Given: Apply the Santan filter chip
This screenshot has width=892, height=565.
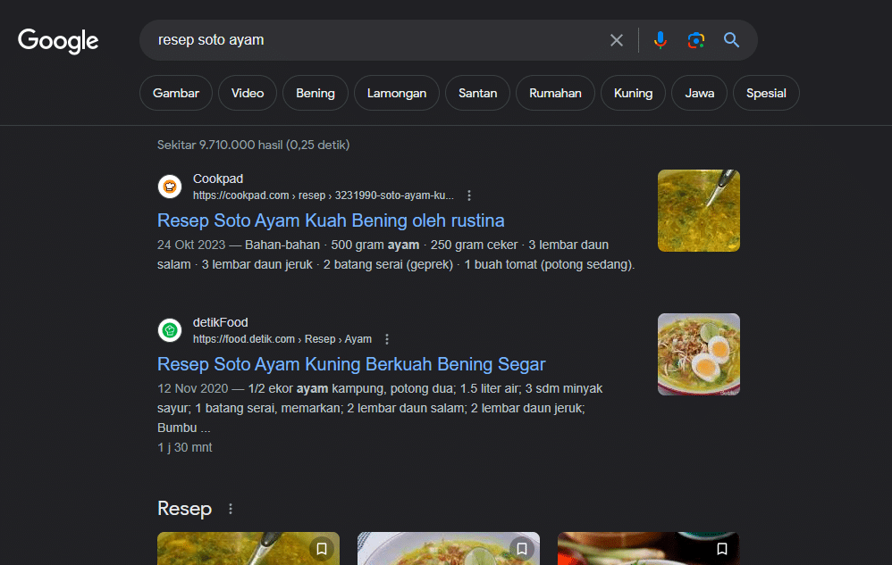Looking at the screenshot, I should click(478, 93).
